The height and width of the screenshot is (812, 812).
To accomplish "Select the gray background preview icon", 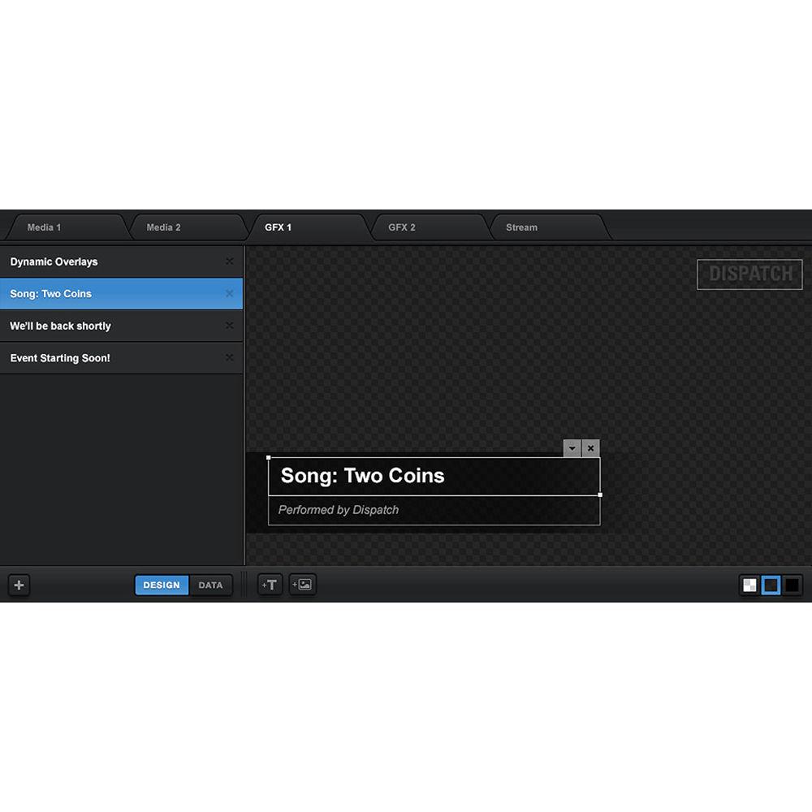I will [x=770, y=585].
